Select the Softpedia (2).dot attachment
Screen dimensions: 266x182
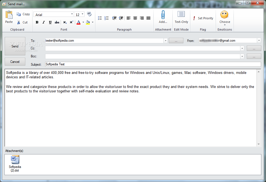(15, 164)
